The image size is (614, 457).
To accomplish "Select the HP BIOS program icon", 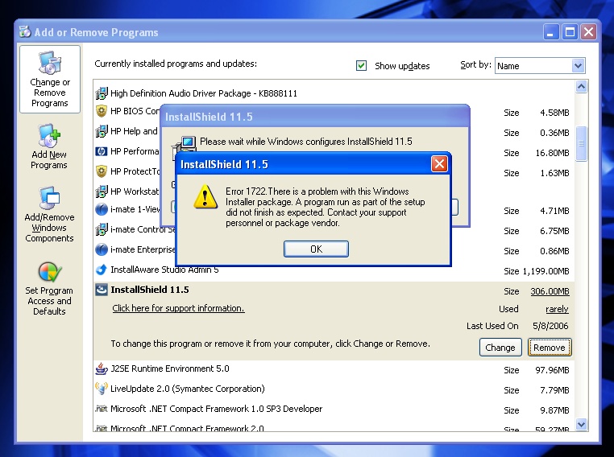I will coord(102,111).
